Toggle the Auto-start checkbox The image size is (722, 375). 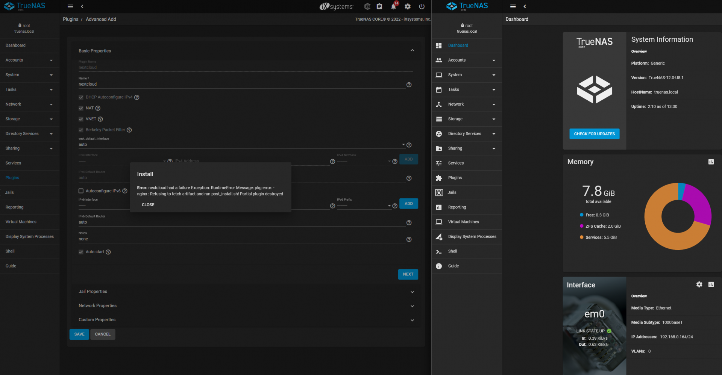tap(81, 252)
